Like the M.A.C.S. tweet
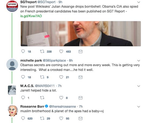 click(x=61, y=98)
